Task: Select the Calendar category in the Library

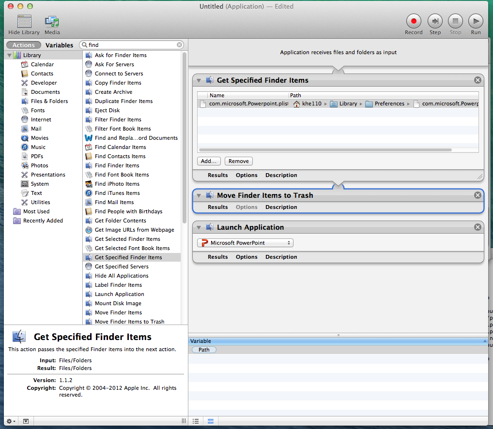Action: click(x=42, y=64)
